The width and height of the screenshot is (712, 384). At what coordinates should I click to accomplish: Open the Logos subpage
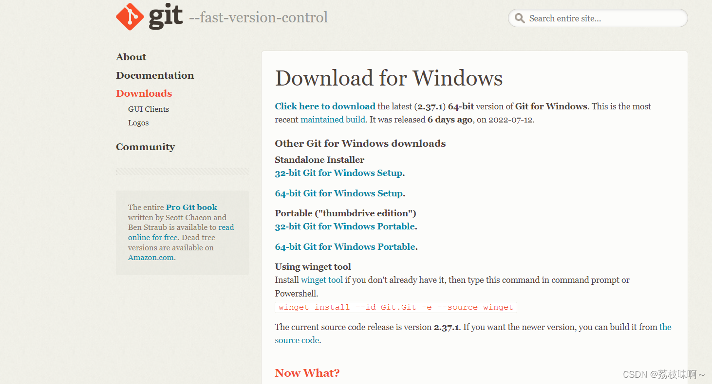(138, 123)
